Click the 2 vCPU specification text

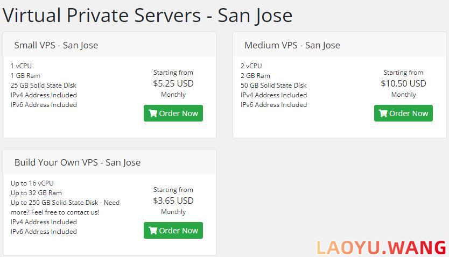[251, 66]
